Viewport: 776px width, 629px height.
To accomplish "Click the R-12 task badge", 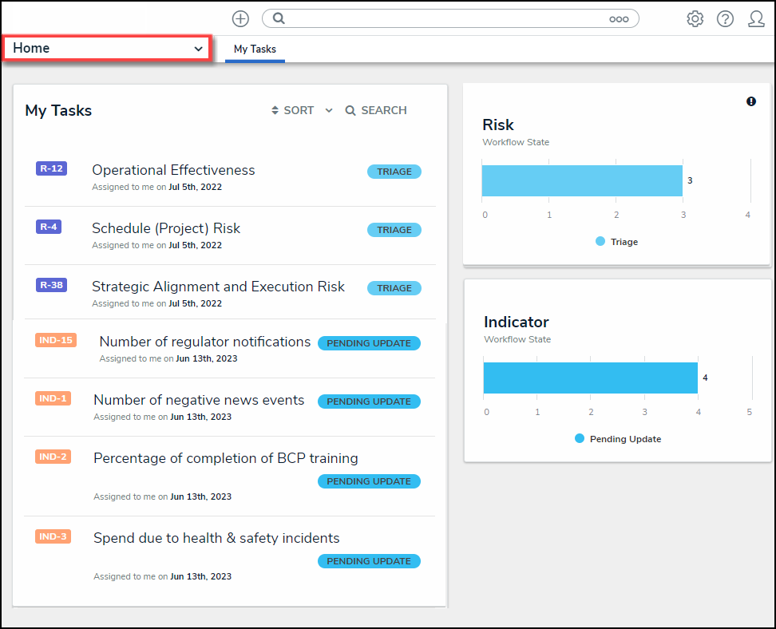I will click(50, 168).
